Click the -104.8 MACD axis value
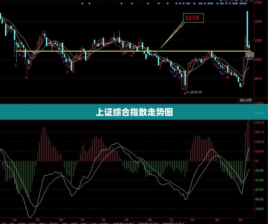The width and height of the screenshot is (268, 224). (x=259, y=209)
